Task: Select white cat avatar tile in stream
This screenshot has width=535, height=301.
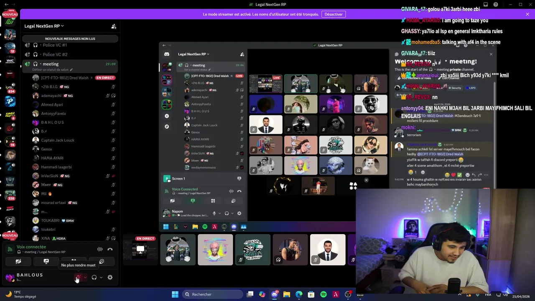Action: (x=371, y=165)
